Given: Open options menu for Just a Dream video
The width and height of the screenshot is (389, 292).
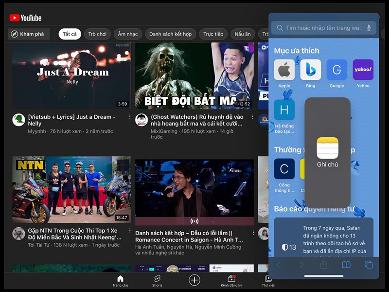Looking at the screenshot, I should [130, 117].
